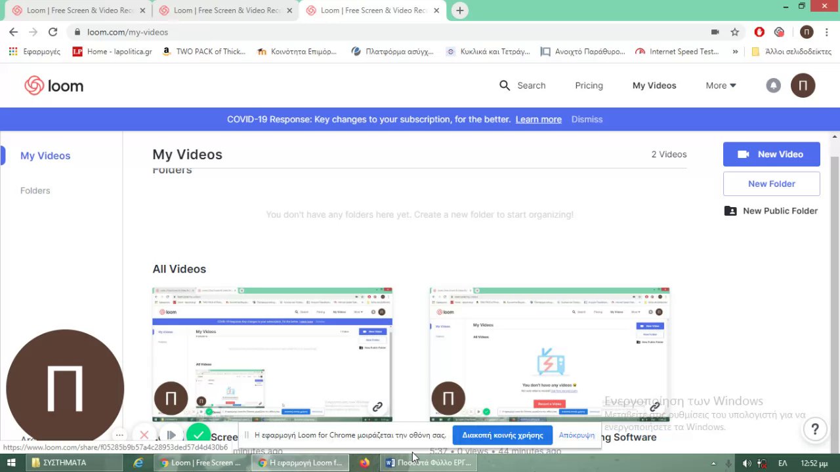Image resolution: width=840 pixels, height=472 pixels.
Task: Close the third Loom tab
Action: pos(436,10)
